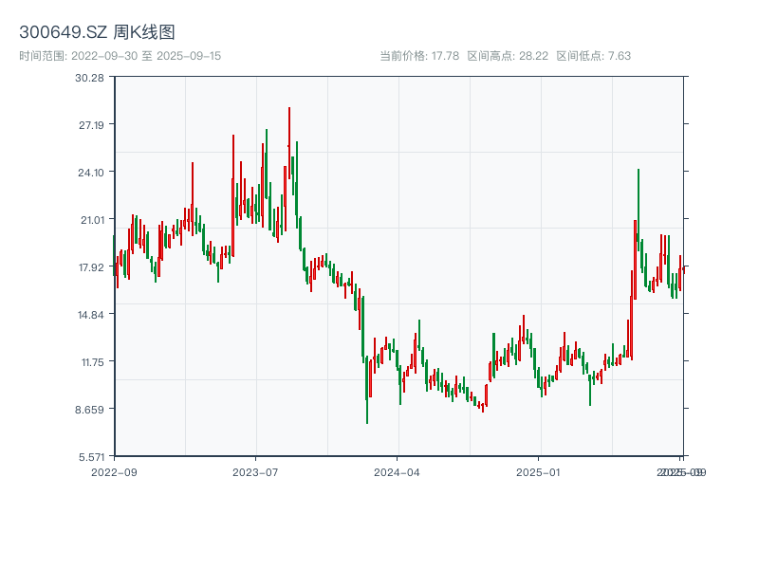Click the y-axis value 30.28
Screen dimensions: 759x569
pyautogui.click(x=89, y=78)
